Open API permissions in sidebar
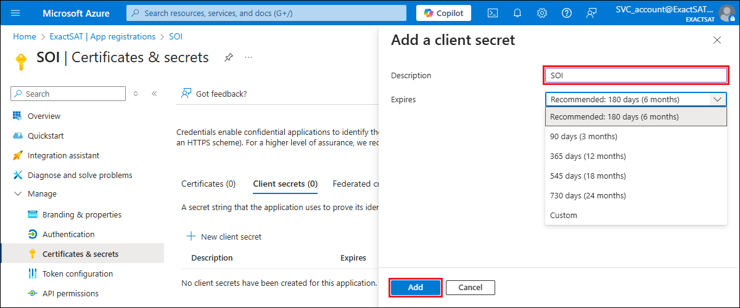 [70, 293]
